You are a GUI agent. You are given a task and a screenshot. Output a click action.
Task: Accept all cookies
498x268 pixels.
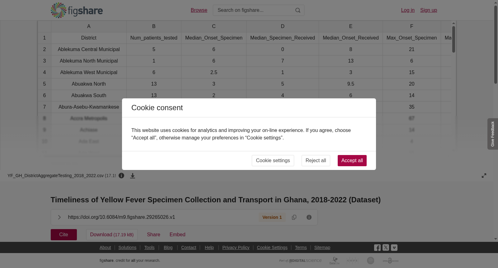pyautogui.click(x=352, y=161)
